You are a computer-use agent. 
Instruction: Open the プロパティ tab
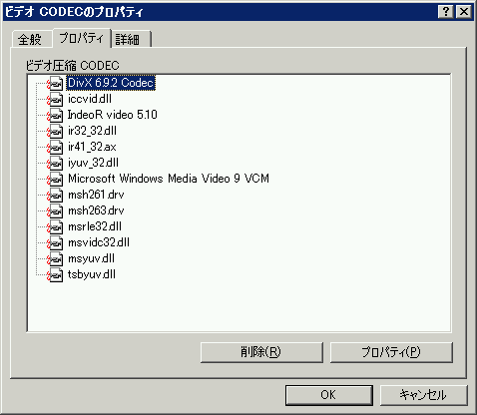pos(82,38)
